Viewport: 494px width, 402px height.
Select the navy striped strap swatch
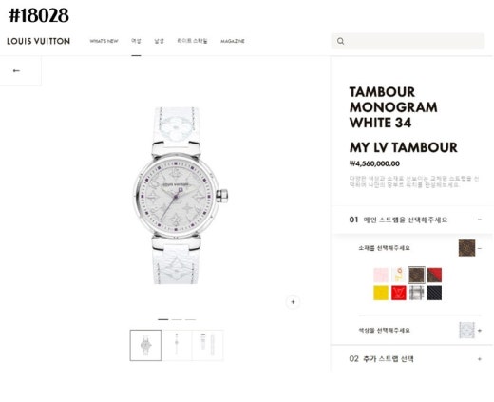tap(434, 293)
